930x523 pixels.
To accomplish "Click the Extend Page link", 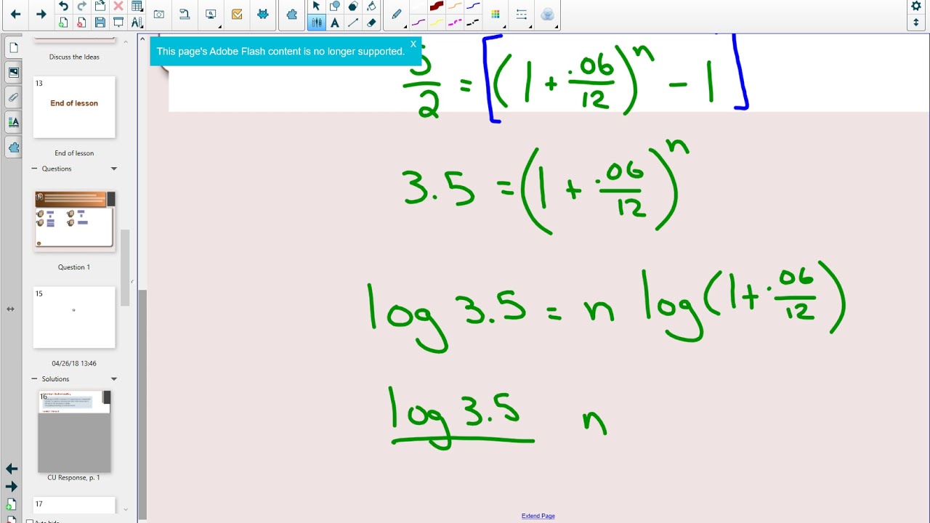I will tap(538, 516).
